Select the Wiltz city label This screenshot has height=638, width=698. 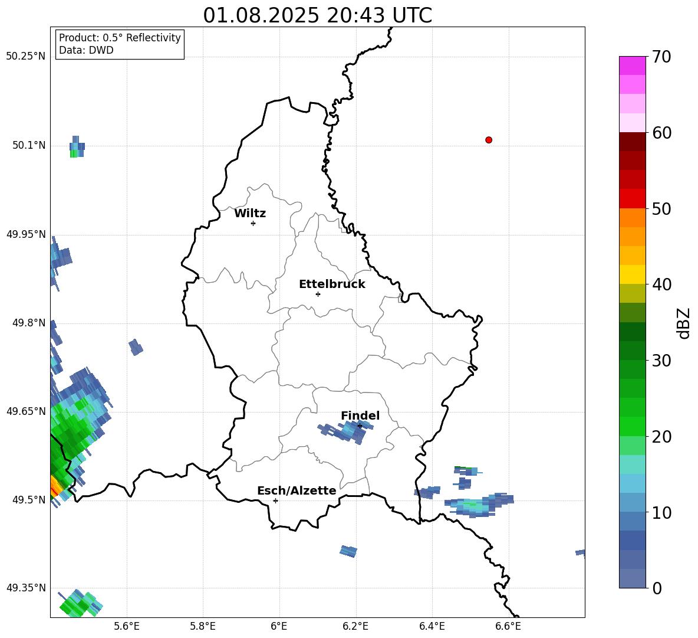click(x=250, y=214)
